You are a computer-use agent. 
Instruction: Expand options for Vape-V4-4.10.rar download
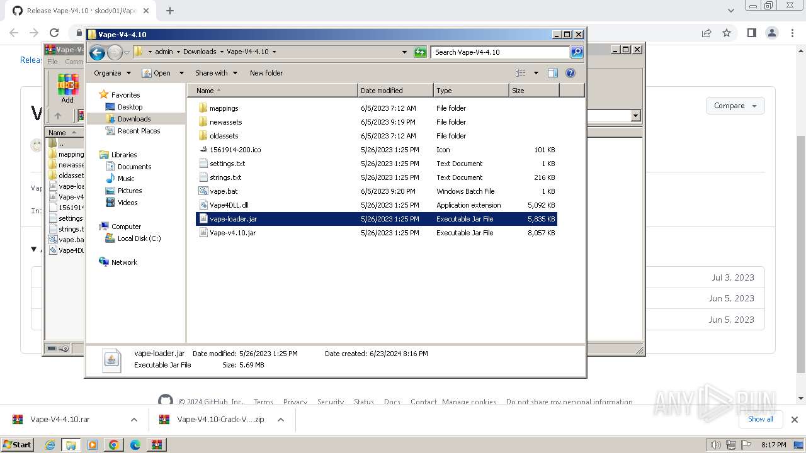133,420
